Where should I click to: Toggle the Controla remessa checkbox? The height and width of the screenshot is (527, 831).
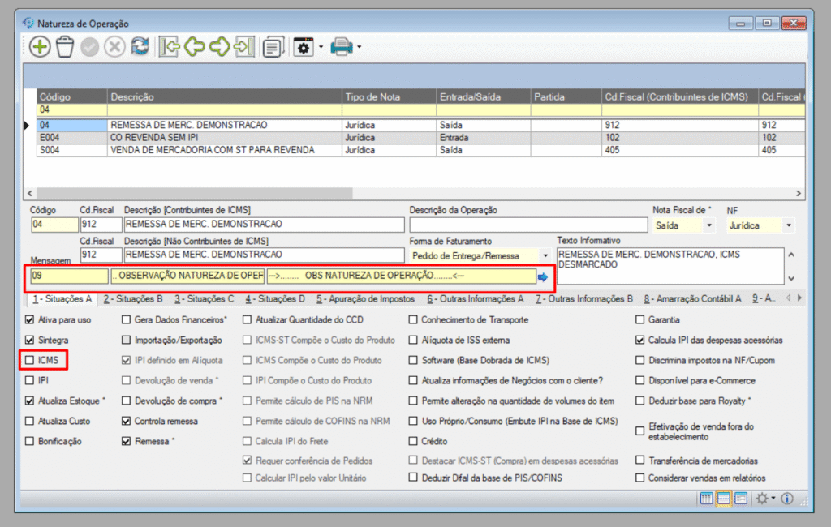[x=127, y=421]
